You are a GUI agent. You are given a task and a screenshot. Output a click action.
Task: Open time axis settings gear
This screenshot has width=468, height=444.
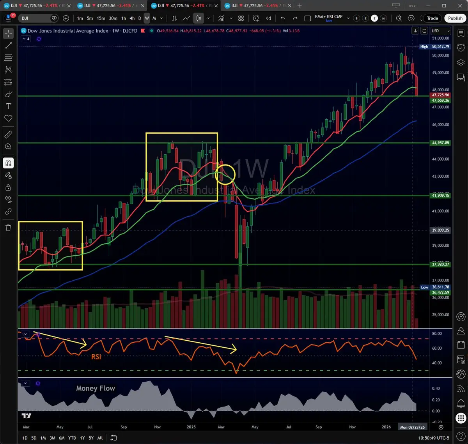click(441, 427)
